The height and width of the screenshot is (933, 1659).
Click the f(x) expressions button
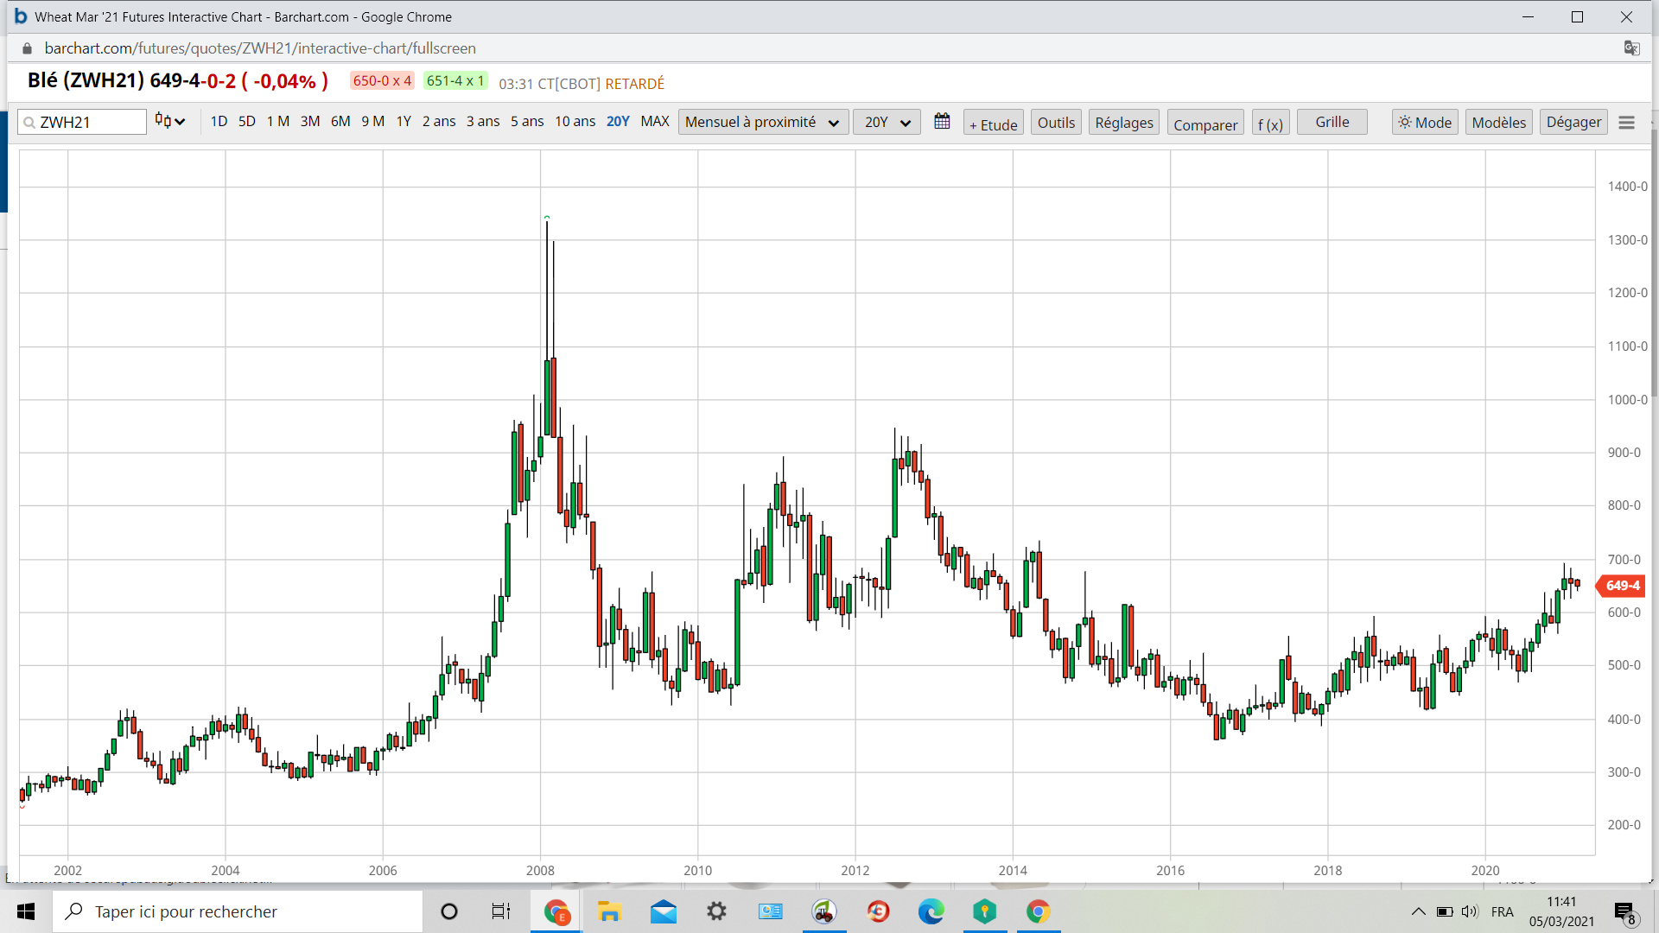tap(1270, 124)
